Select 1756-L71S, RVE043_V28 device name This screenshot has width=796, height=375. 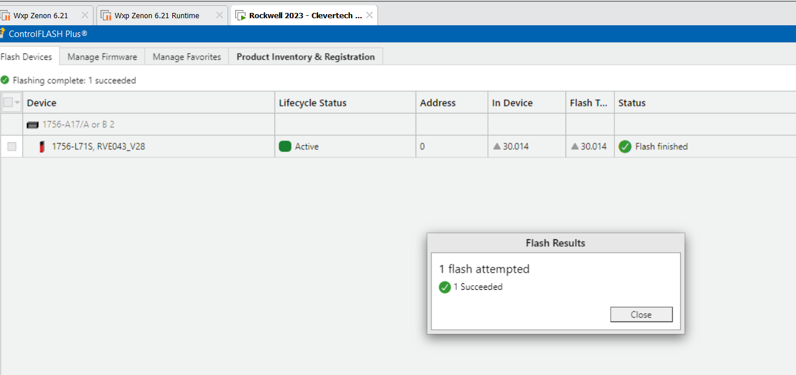tap(99, 147)
